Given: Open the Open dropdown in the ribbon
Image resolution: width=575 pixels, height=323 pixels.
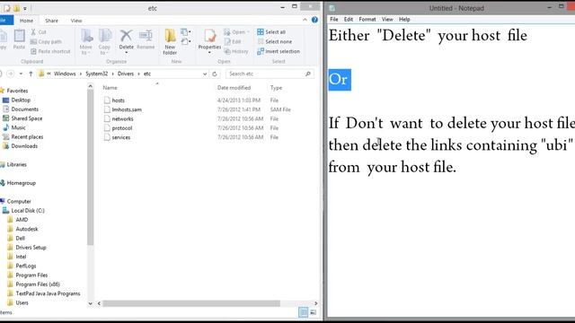Looking at the screenshot, I should coord(236,32).
